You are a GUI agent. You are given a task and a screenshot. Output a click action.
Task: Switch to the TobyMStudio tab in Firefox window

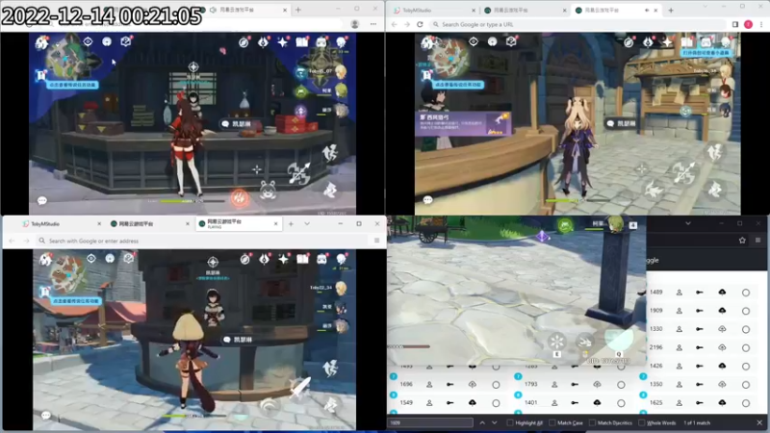[x=61, y=224]
